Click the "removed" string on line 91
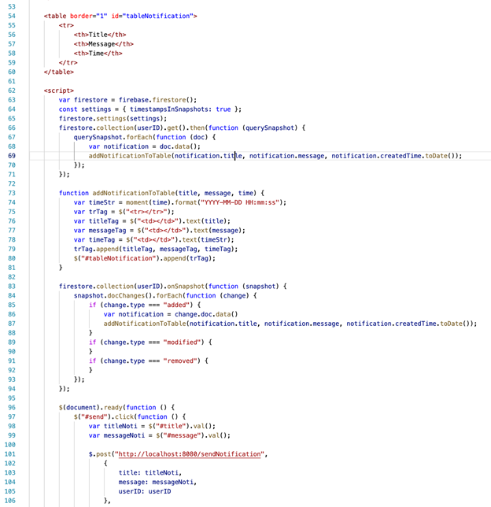491x507 pixels. click(179, 361)
